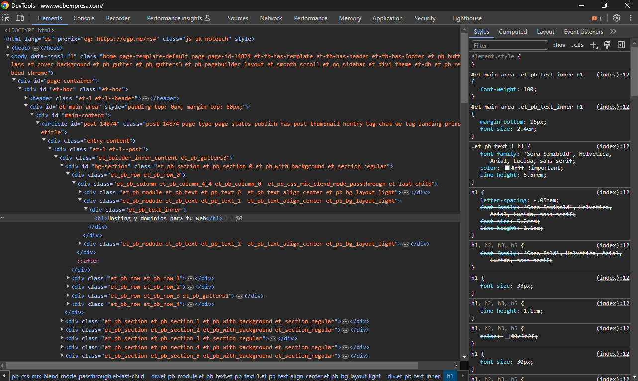
Task: Click the ellipsis inside the head tag
Action: [x=36, y=48]
